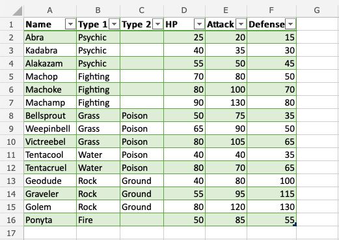Click the Golem Defense cell 130
The height and width of the screenshot is (240, 339).
point(272,207)
